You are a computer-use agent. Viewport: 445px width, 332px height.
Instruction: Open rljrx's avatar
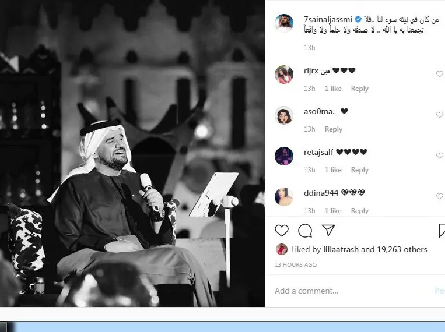[284, 75]
